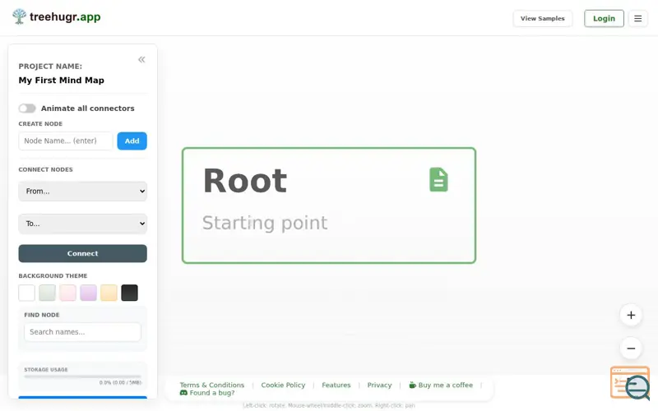Click the Starting point description text
The height and width of the screenshot is (411, 658).
point(265,223)
